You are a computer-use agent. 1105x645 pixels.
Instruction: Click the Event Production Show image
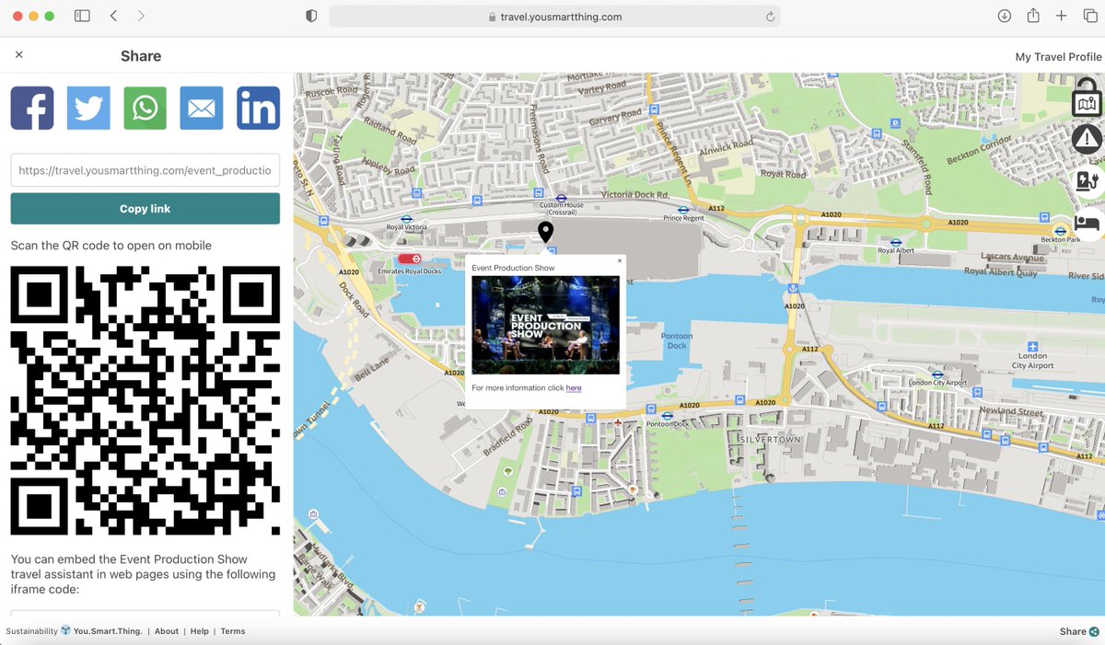[545, 325]
